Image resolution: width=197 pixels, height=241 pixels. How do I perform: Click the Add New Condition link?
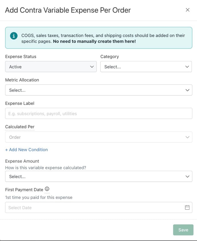pyautogui.click(x=26, y=150)
